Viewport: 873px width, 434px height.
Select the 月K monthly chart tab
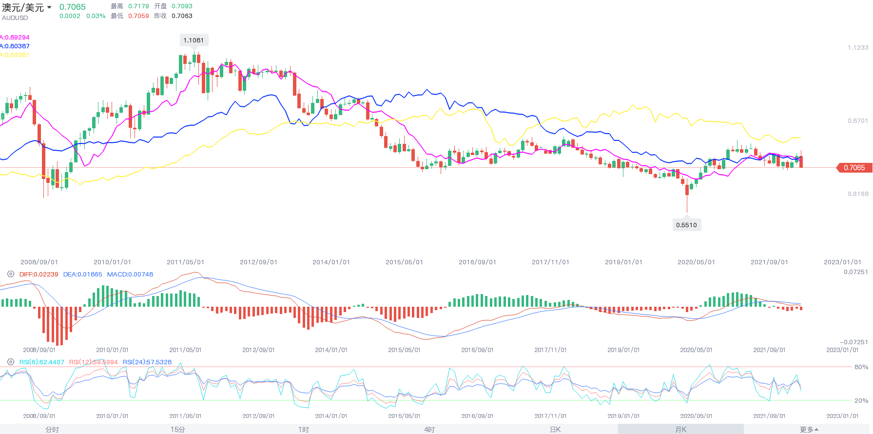click(x=681, y=430)
